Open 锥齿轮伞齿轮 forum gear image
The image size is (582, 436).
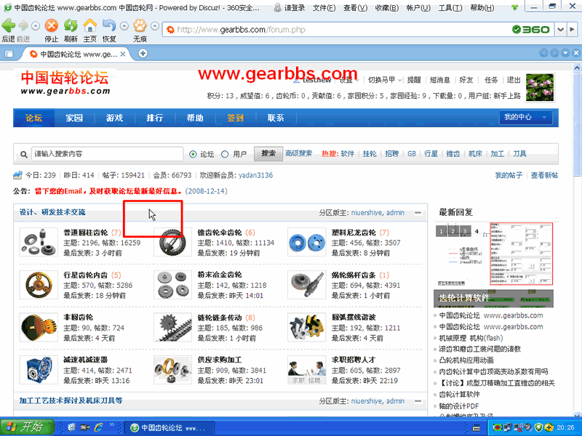tap(172, 242)
